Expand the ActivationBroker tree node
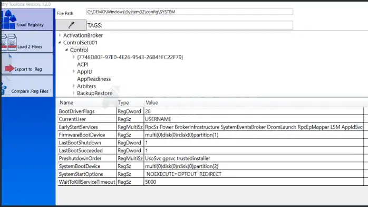Screen dimensions: 368x207 point(60,35)
